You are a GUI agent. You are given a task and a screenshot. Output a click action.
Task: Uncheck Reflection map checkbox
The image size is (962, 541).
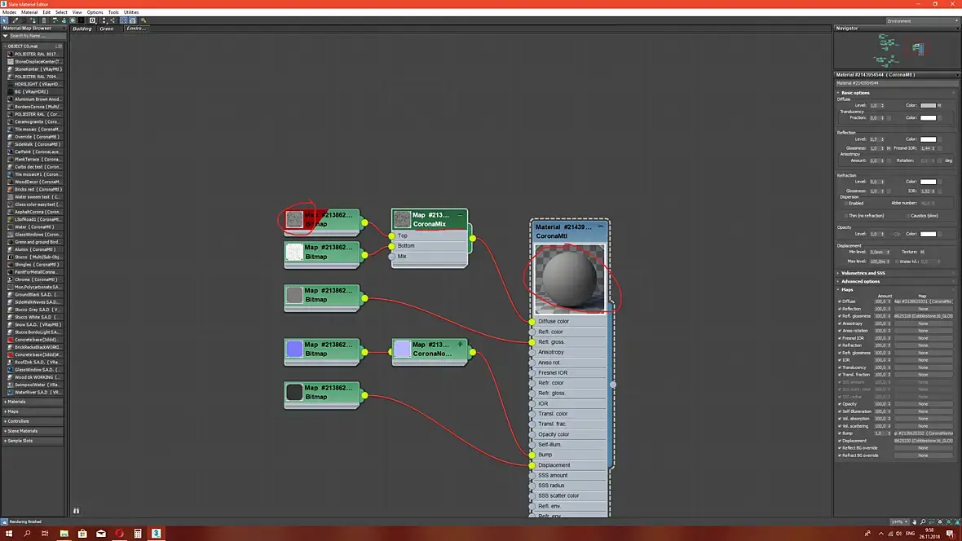coord(839,309)
